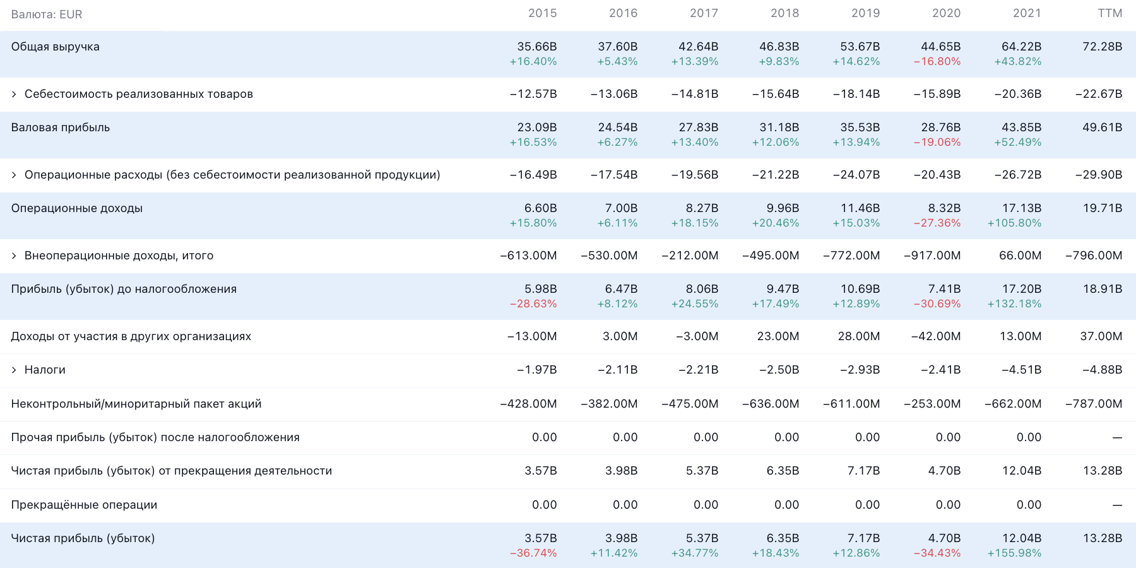The width and height of the screenshot is (1136, 568).
Task: Click cost of goods value −12.57B
Action: [x=533, y=94]
